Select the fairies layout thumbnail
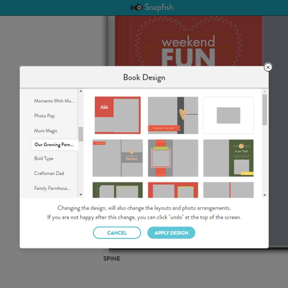The image size is (288, 288). click(x=118, y=158)
